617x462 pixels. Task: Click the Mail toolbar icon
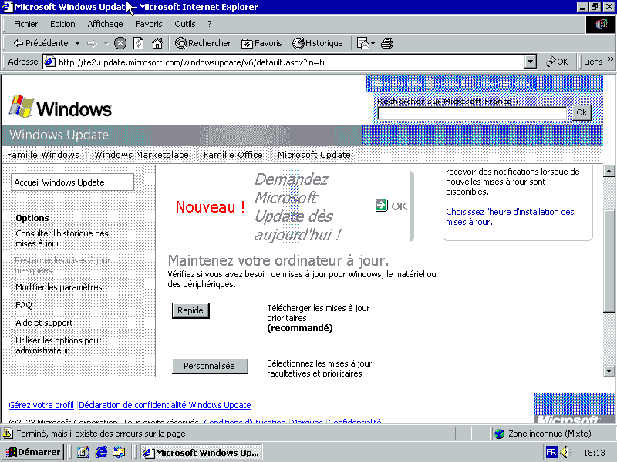coord(362,43)
